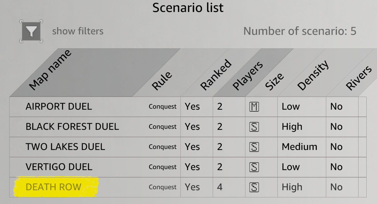This screenshot has height=204, width=377.
Task: Sort scenarios by Map name column
Action: pos(51,70)
